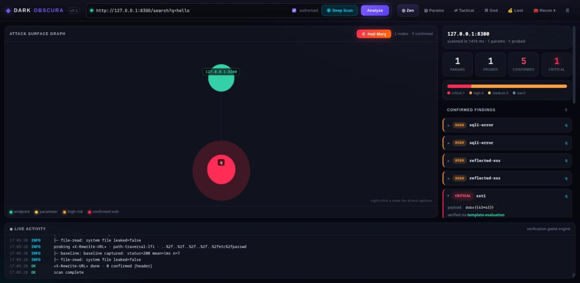Click the right panel vertical scrollbar

[x=574, y=65]
